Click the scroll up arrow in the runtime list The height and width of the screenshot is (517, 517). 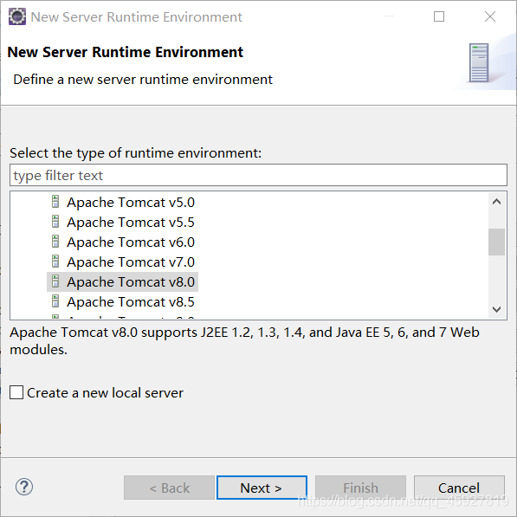click(496, 202)
